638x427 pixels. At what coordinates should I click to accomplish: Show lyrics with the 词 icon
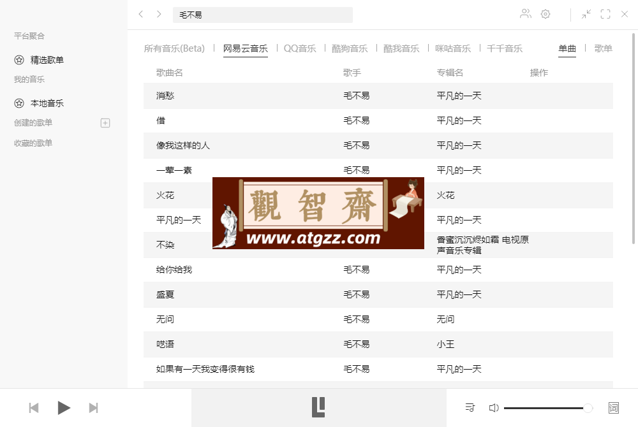pyautogui.click(x=614, y=408)
